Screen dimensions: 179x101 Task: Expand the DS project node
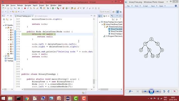[x=4, y=56]
